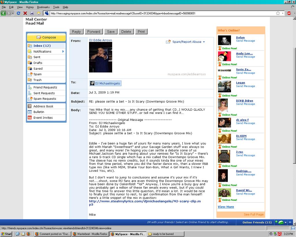
Task: Open dj alex f's profile
Action: (242, 120)
